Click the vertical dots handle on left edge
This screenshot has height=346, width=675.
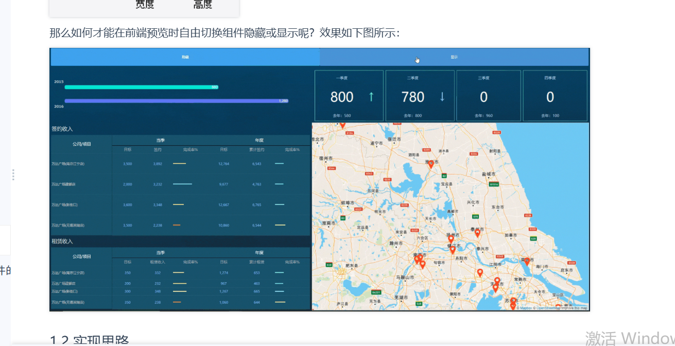[x=13, y=175]
